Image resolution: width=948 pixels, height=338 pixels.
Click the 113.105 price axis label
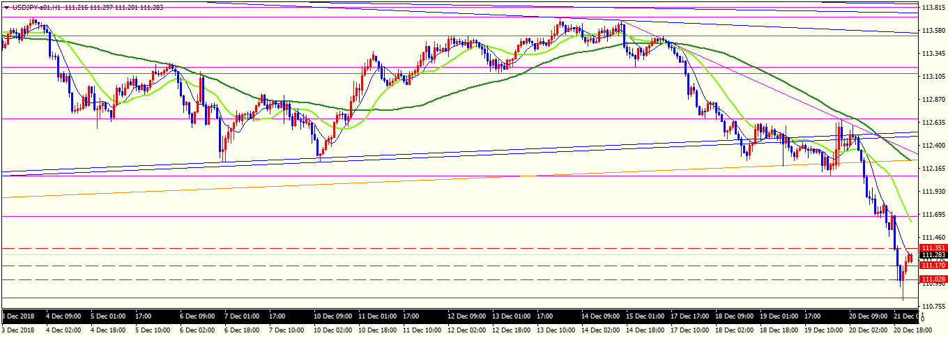(x=933, y=77)
